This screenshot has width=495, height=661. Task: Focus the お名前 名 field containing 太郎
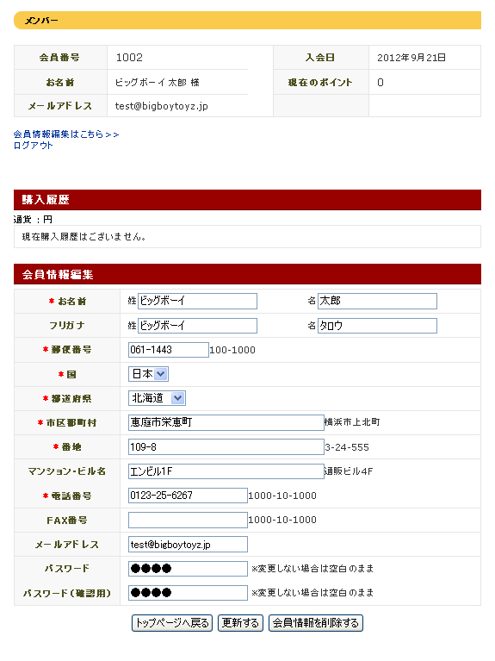tap(377, 301)
